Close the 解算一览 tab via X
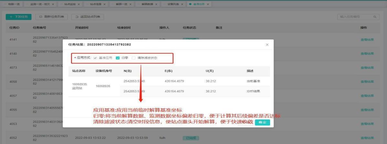The height and width of the screenshot is (144, 387). pos(130,4)
